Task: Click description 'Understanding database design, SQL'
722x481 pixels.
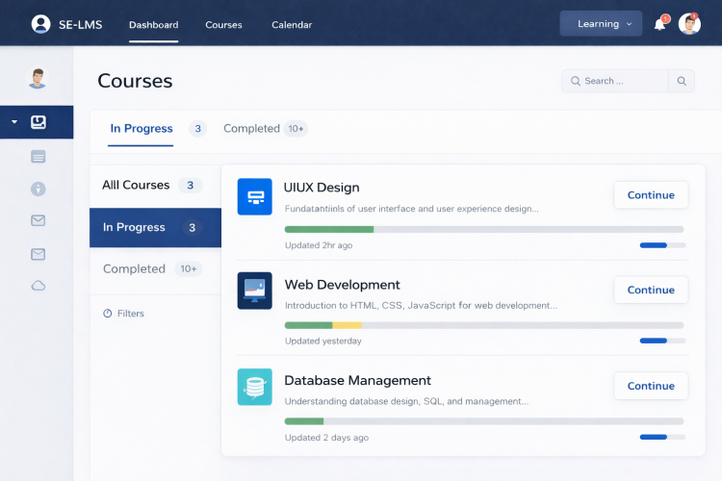Action: point(406,401)
